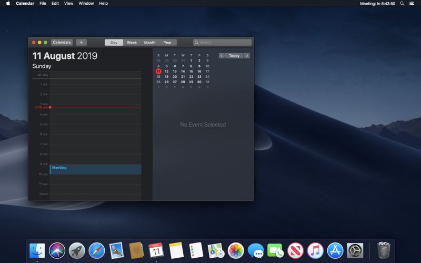Open Safari compass icon in Dock
The height and width of the screenshot is (263, 421).
point(97,250)
